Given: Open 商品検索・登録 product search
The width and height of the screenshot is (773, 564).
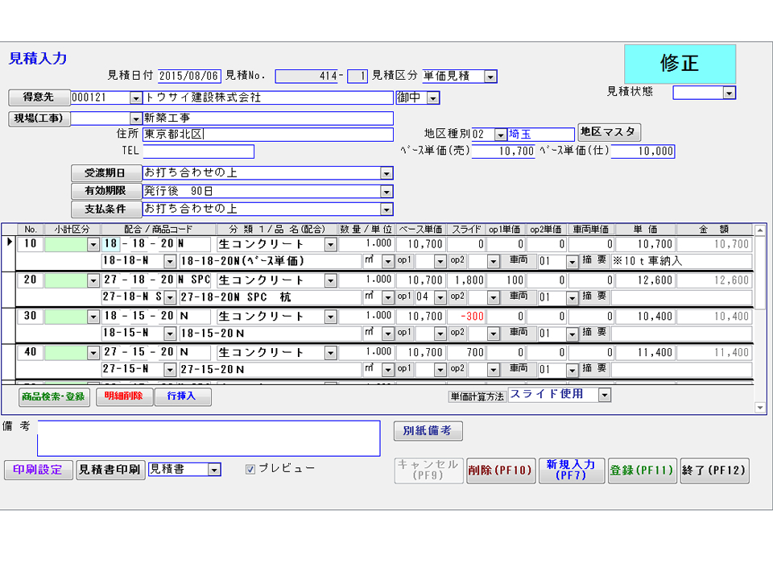Looking at the screenshot, I should point(55,396).
